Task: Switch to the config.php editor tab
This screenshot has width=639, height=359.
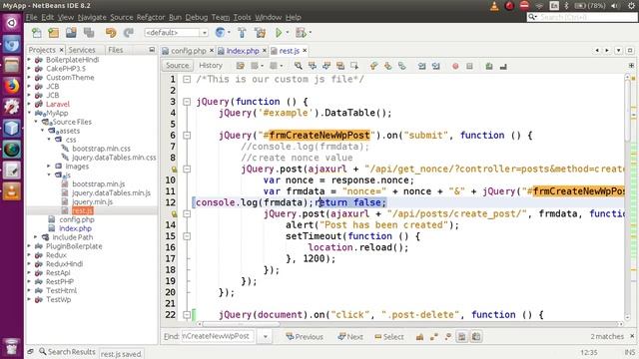Action: pyautogui.click(x=188, y=51)
